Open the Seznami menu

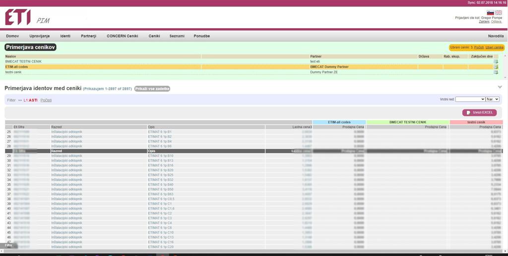[177, 36]
